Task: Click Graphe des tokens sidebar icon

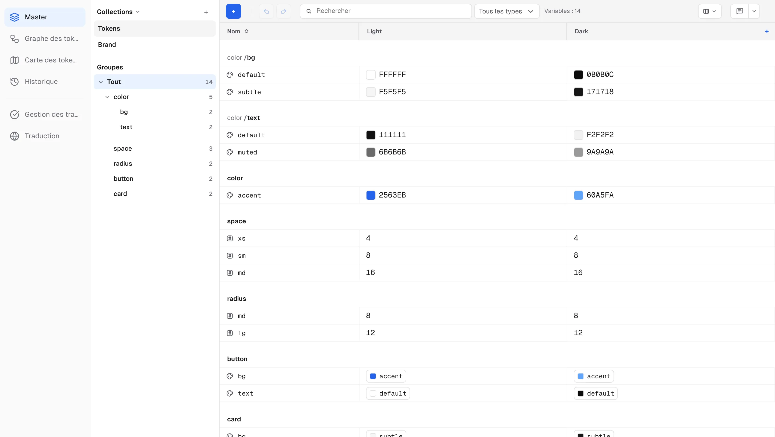Action: point(15,38)
